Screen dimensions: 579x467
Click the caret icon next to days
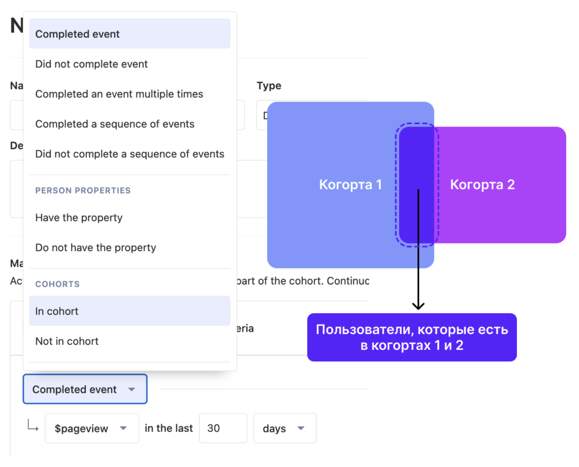pos(301,428)
